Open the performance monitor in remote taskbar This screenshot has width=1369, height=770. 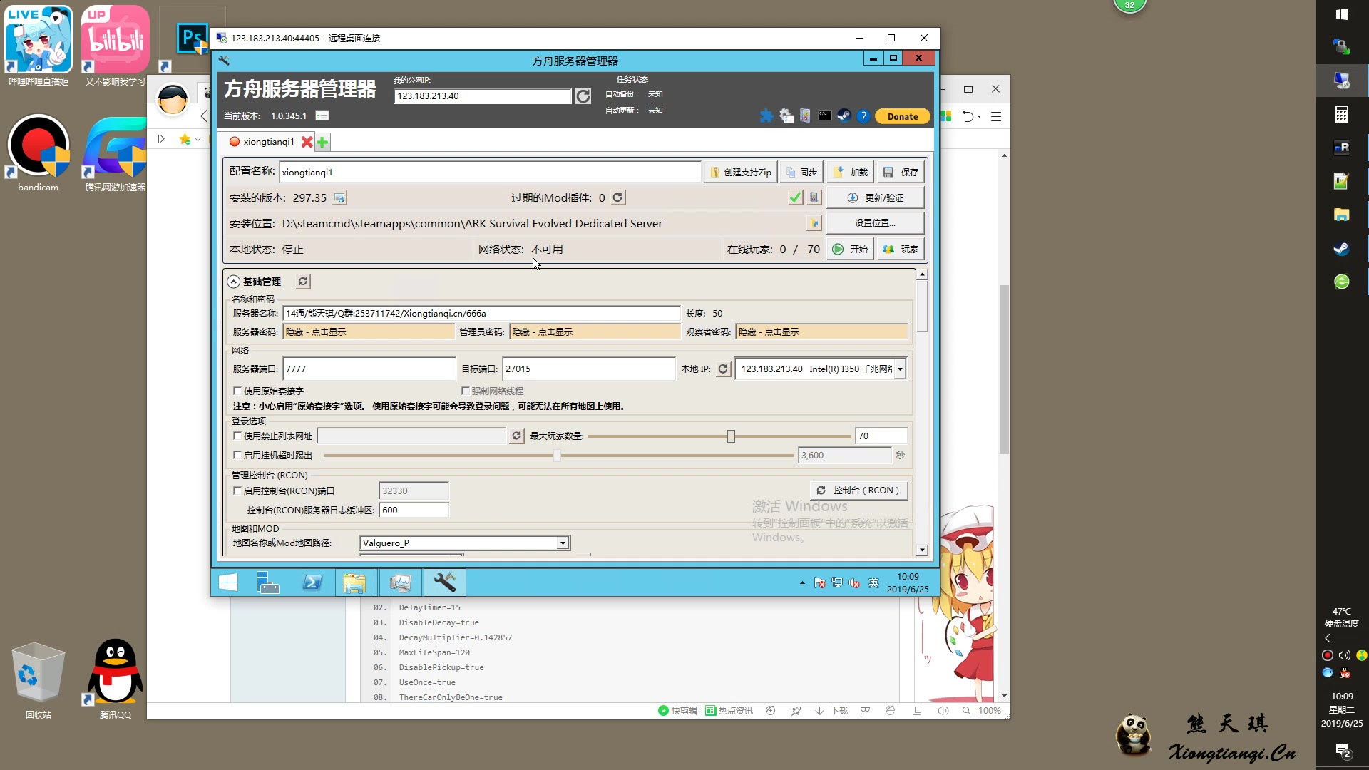[x=400, y=582]
